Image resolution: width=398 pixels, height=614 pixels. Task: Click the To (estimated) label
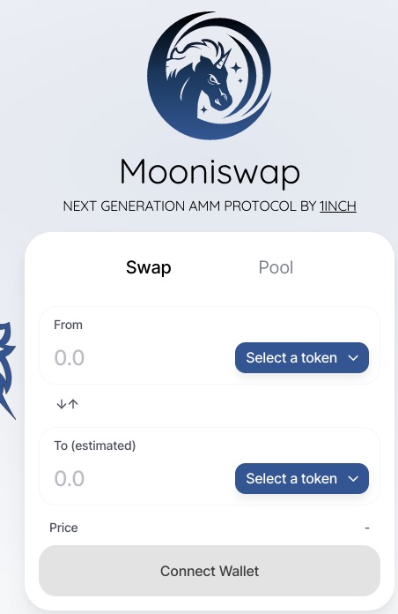pyautogui.click(x=94, y=446)
